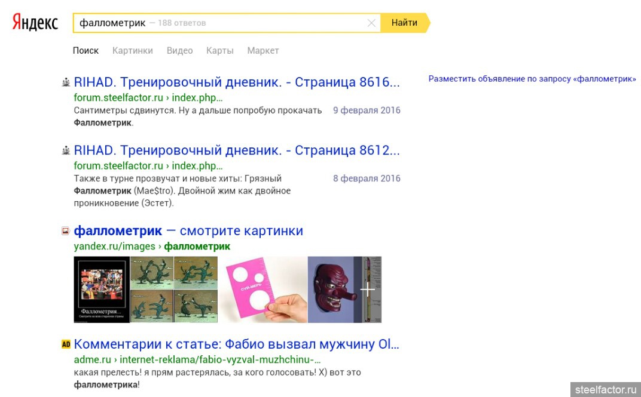Click favicon beside the Страница 8616 result
Screen dimensions: 641x397
tap(66, 83)
